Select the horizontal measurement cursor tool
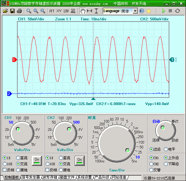 [90, 11]
